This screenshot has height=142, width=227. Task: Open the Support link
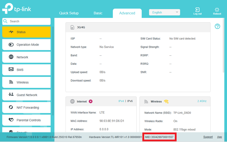pyautogui.click(x=208, y=137)
